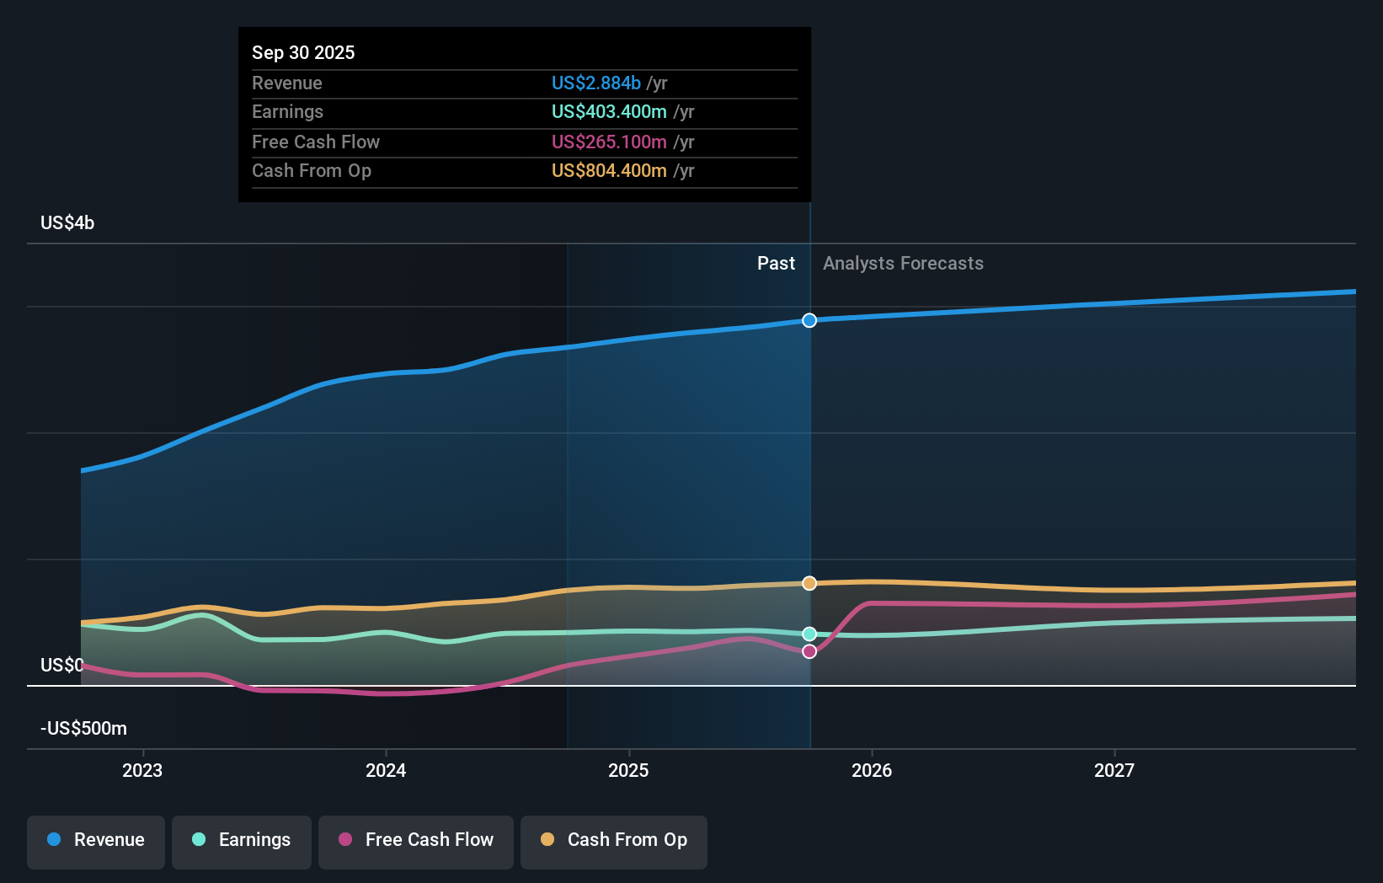Switch to the Analysts Forecasts section
Image resolution: width=1383 pixels, height=883 pixels.
[x=903, y=263]
